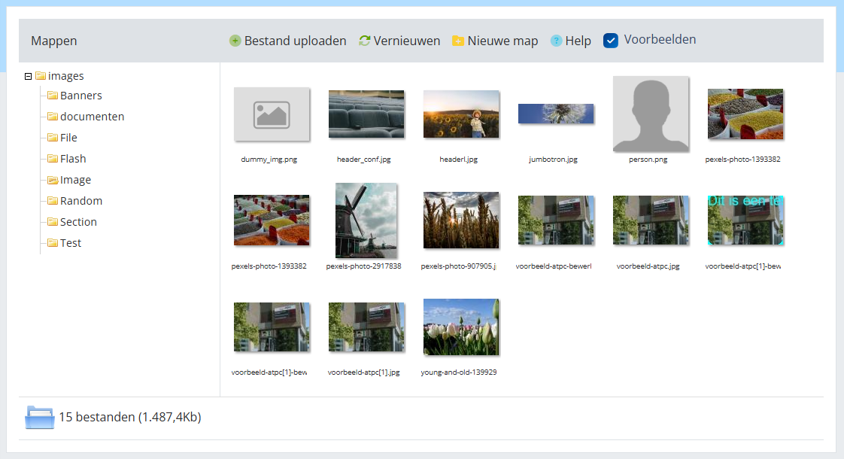
Task: Select the jumbotron.jpg dandelion thumbnail
Action: coord(556,114)
